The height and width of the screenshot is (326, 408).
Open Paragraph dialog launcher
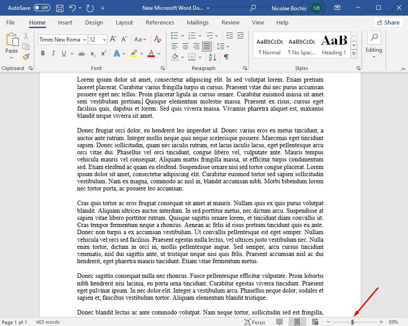[x=245, y=68]
